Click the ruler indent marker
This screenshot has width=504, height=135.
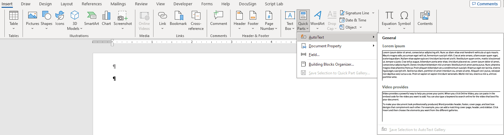(112, 43)
